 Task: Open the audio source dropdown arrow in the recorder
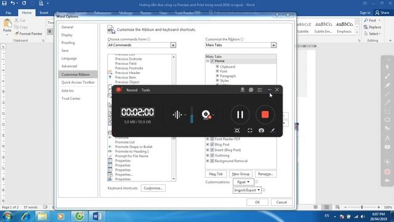tap(185, 115)
